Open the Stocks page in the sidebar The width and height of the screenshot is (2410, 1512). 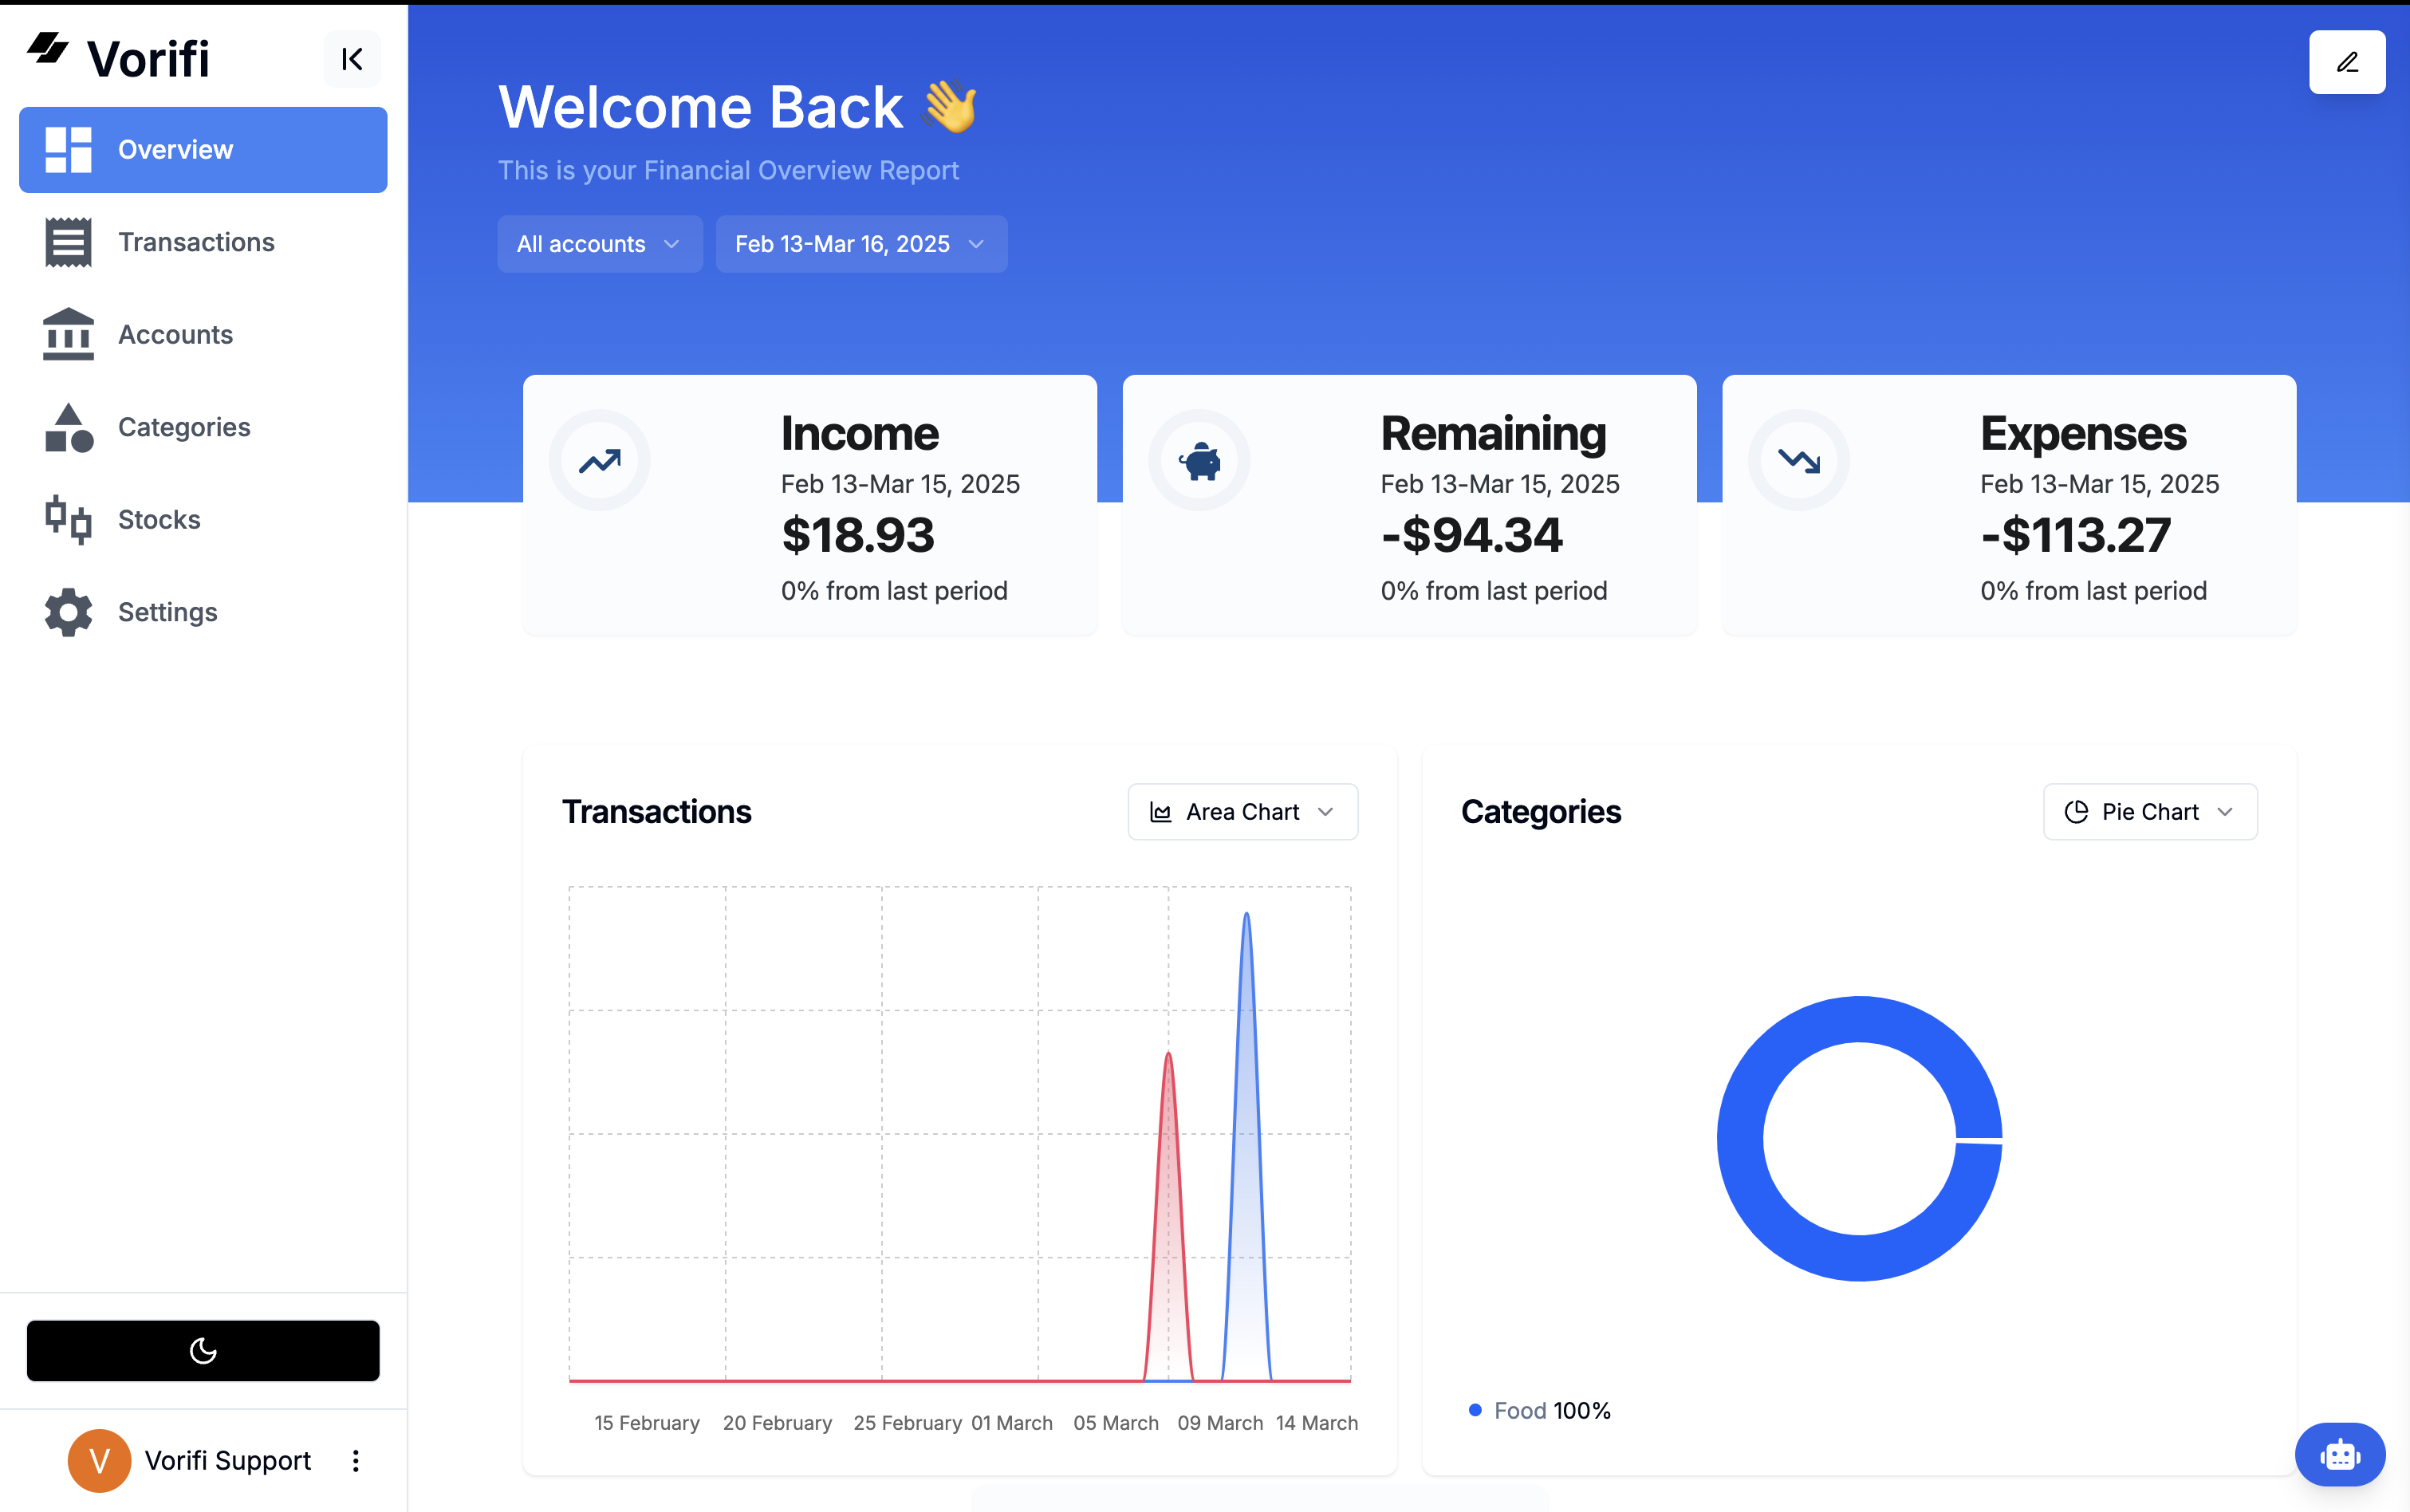coord(159,520)
